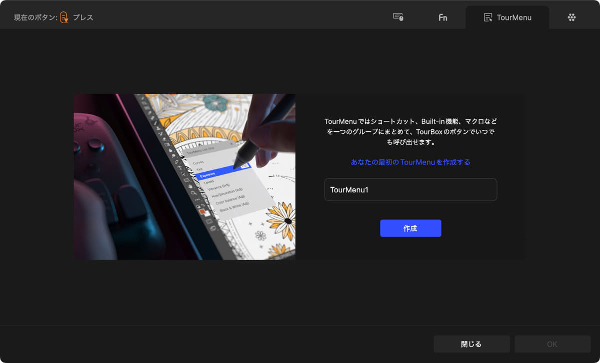Focus the TourMenu1 name input field
Screen dimensions: 600x363
tap(410, 189)
